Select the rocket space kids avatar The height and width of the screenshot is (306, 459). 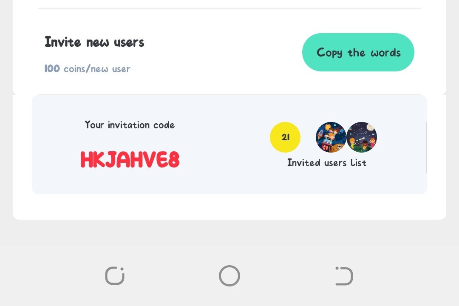click(331, 137)
